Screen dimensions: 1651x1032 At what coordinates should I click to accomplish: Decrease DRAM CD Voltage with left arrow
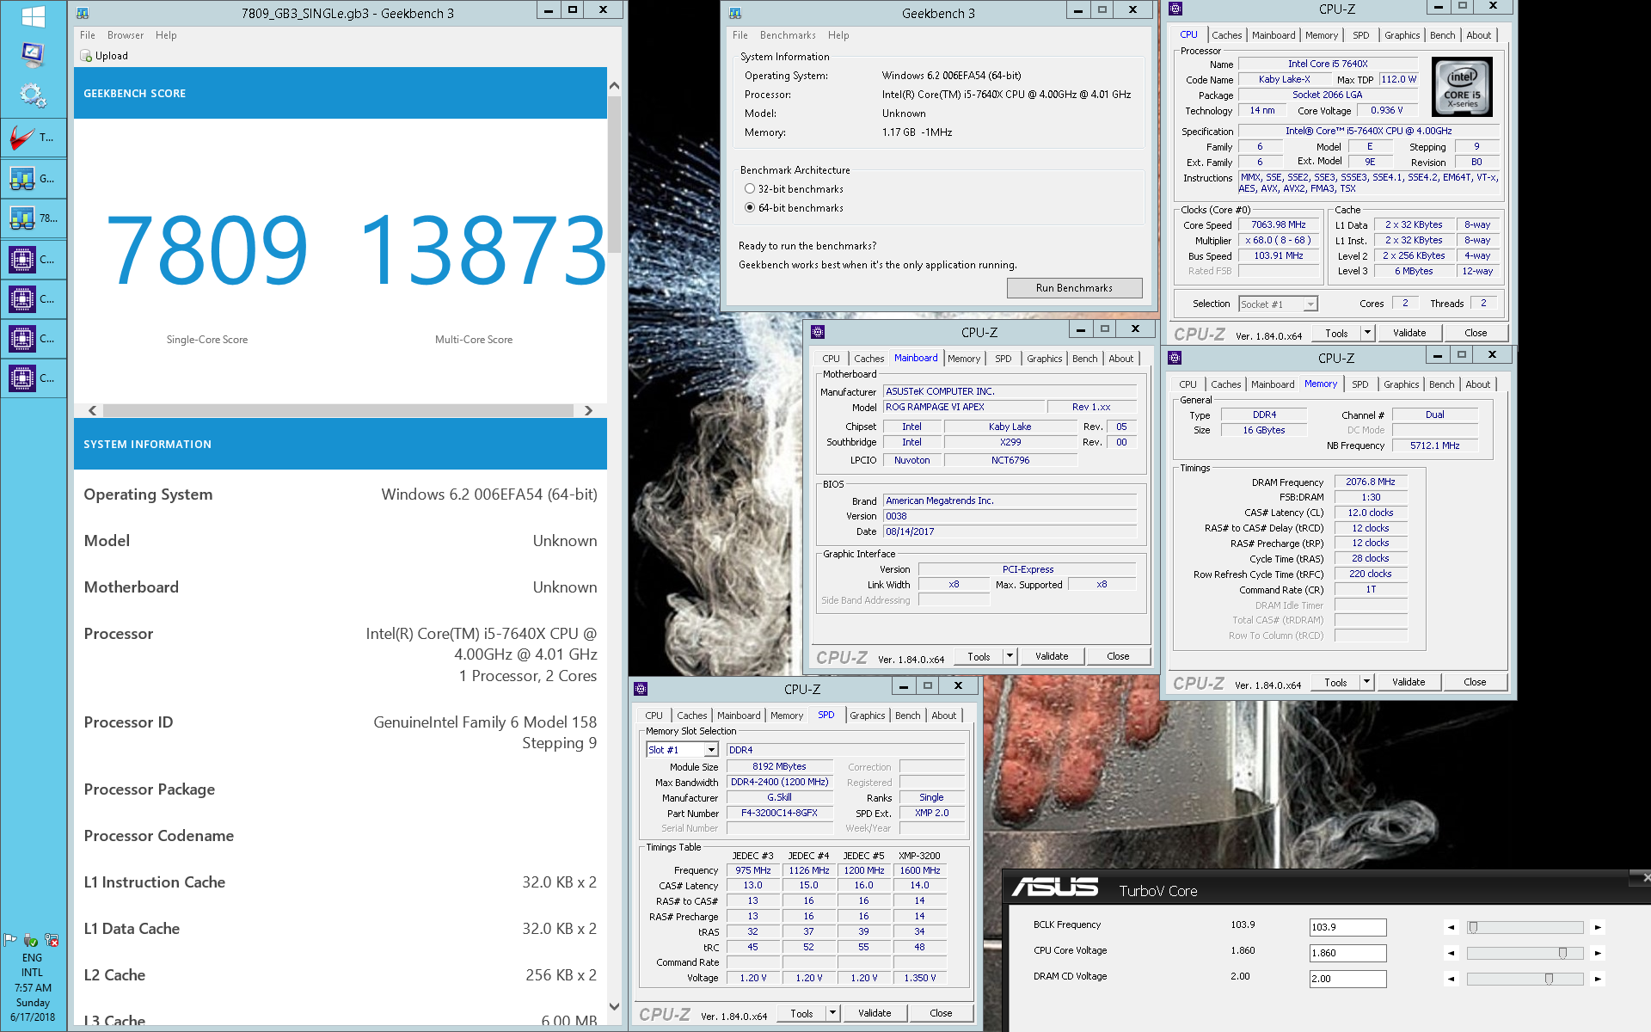[x=1452, y=979]
